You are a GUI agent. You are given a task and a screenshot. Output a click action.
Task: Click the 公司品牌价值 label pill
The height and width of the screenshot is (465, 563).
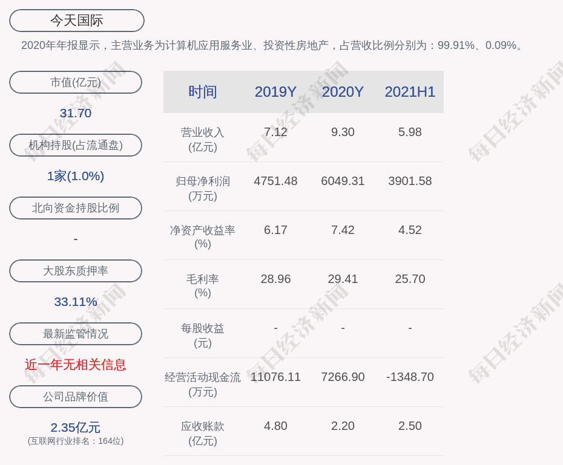click(76, 397)
